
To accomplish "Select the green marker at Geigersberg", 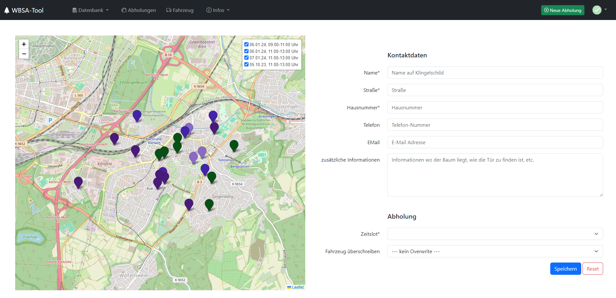I will coord(209,205).
